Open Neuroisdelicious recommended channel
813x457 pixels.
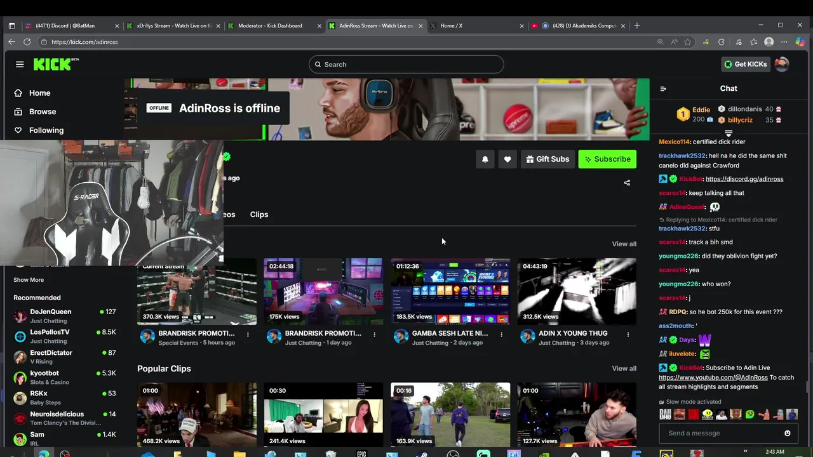click(x=65, y=418)
